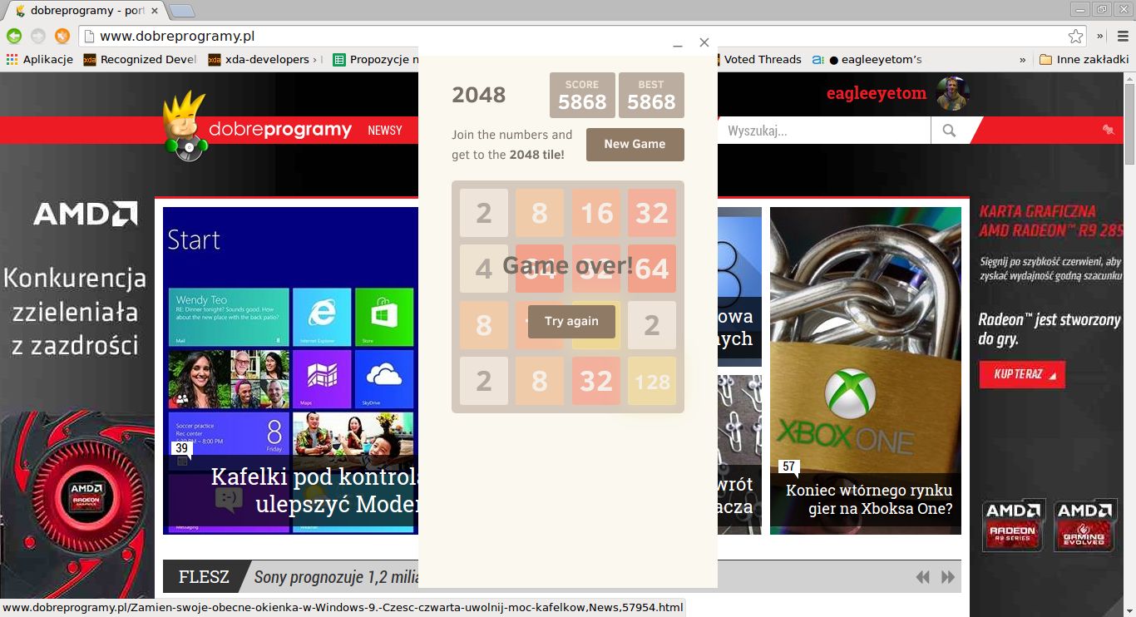The width and height of the screenshot is (1136, 617).
Task: Click the AMD Radeon R9 Series badge
Action: (1014, 526)
